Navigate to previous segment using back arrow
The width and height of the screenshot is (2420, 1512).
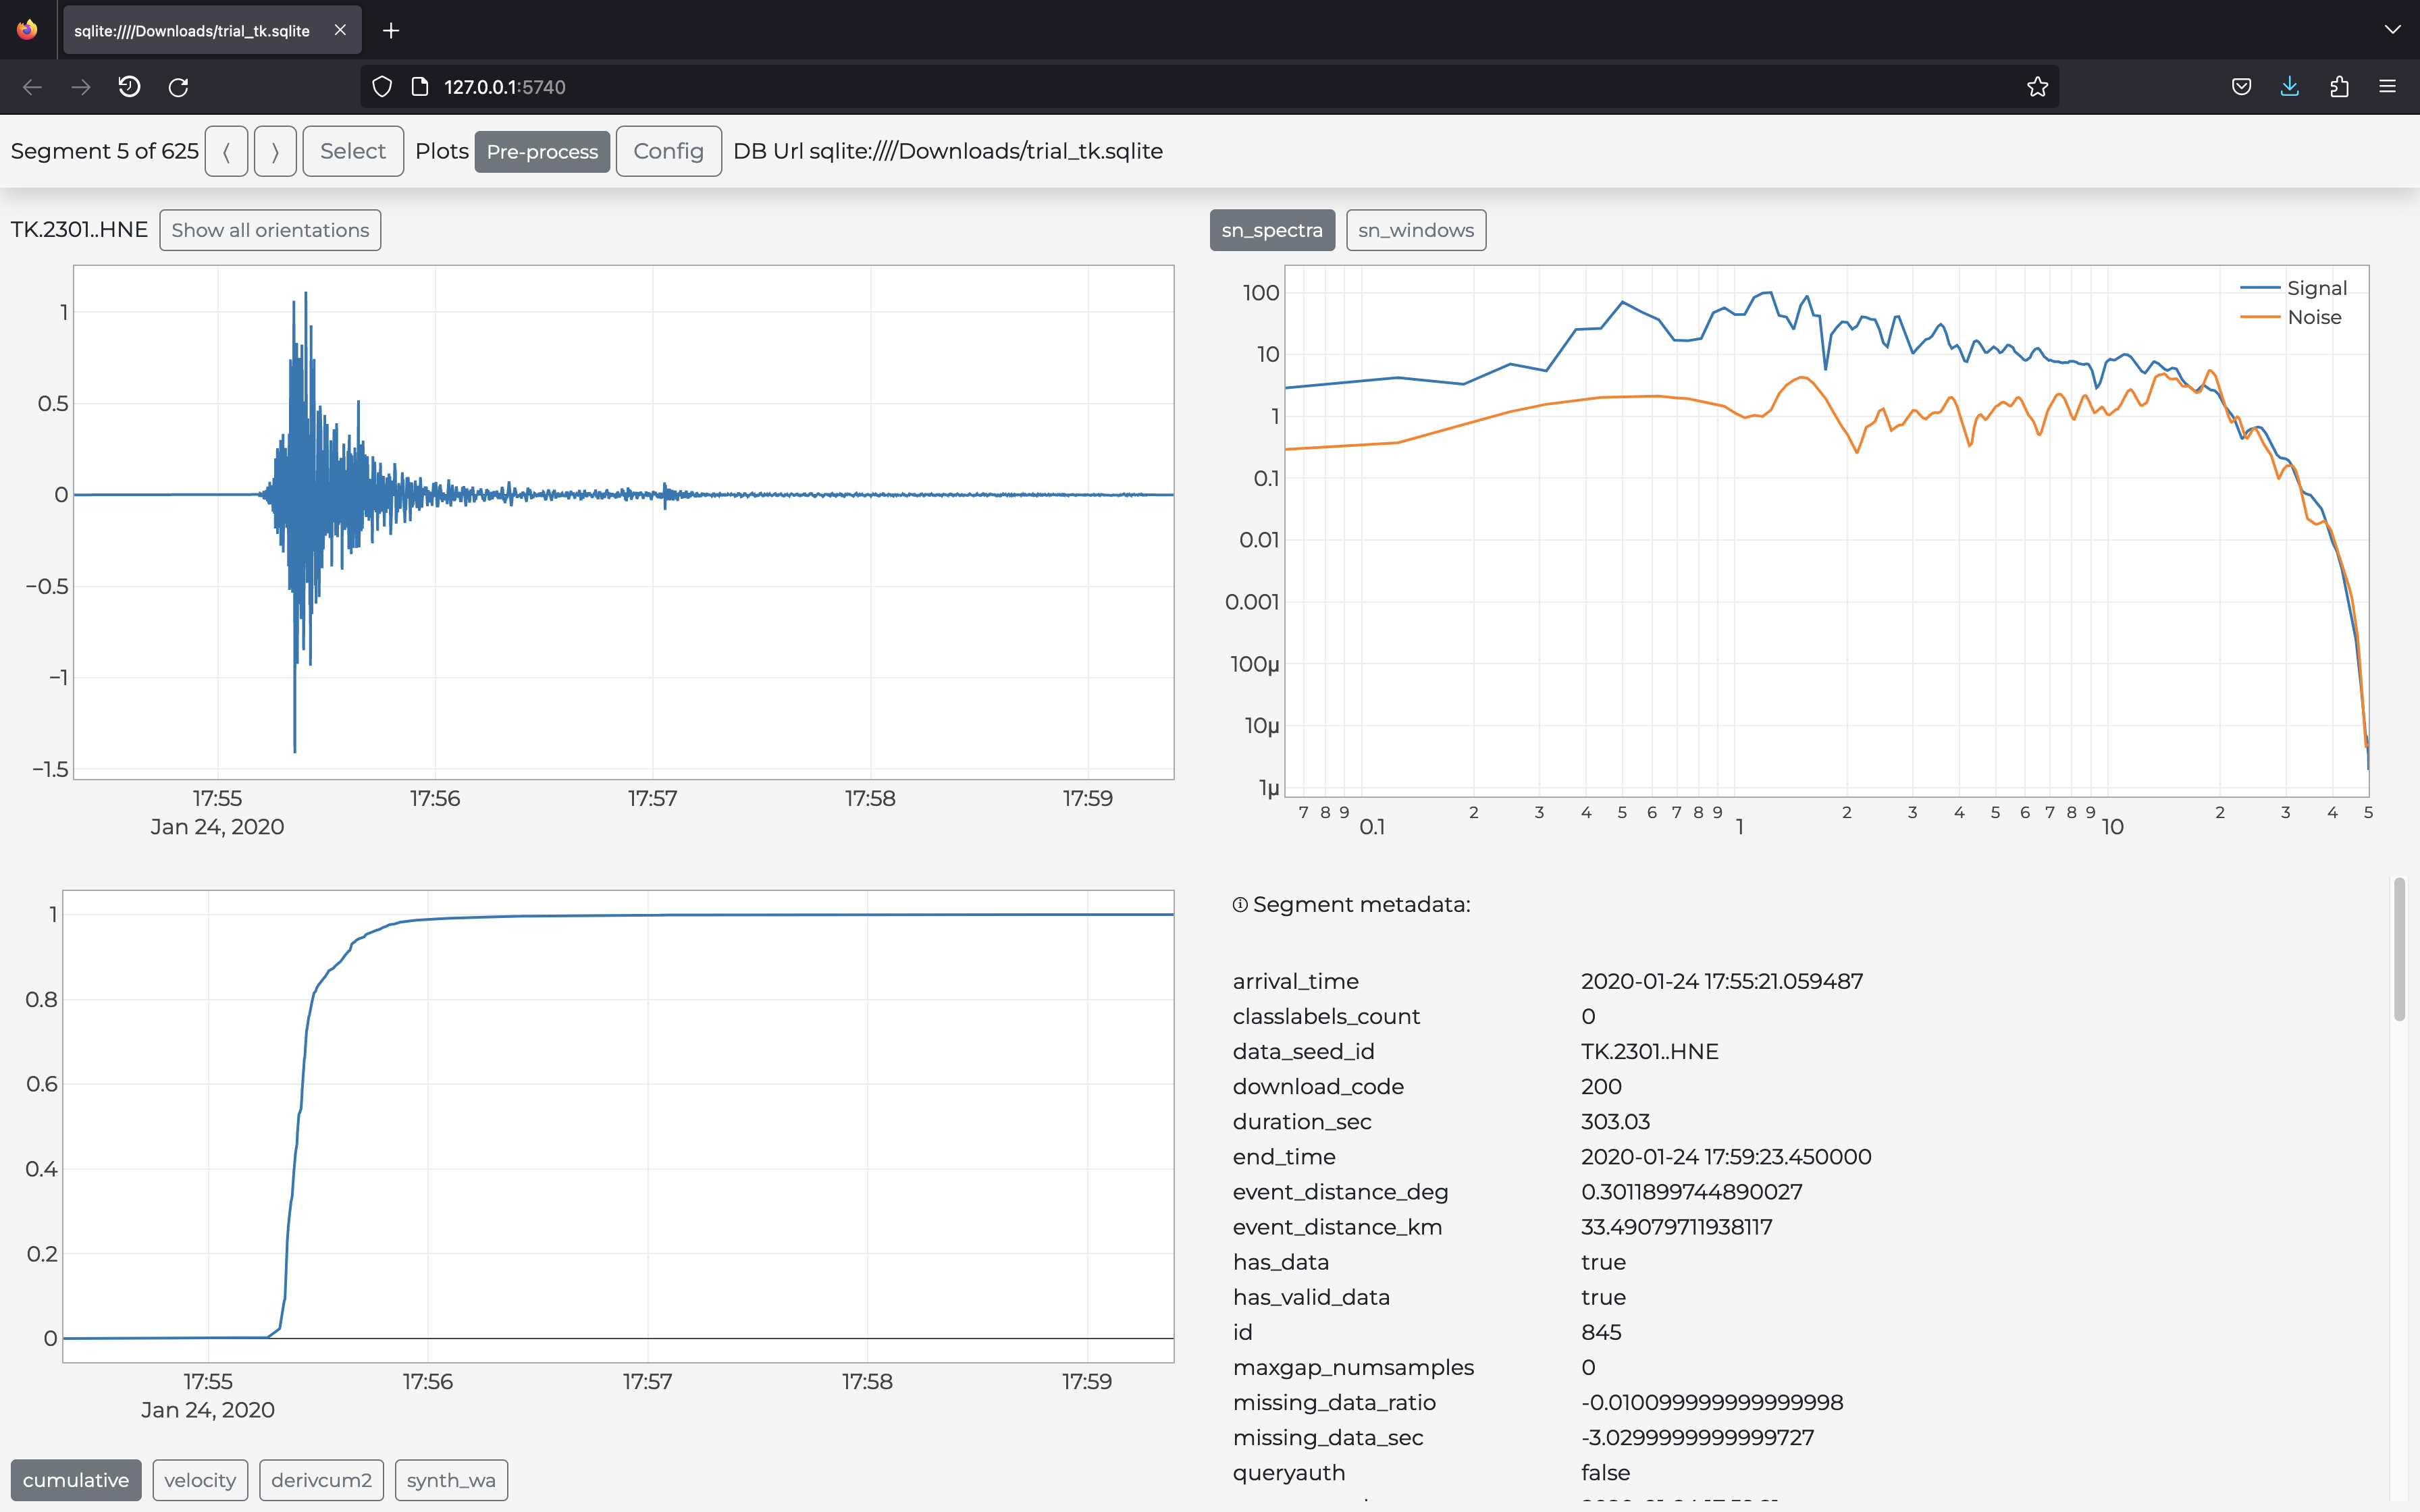[226, 150]
